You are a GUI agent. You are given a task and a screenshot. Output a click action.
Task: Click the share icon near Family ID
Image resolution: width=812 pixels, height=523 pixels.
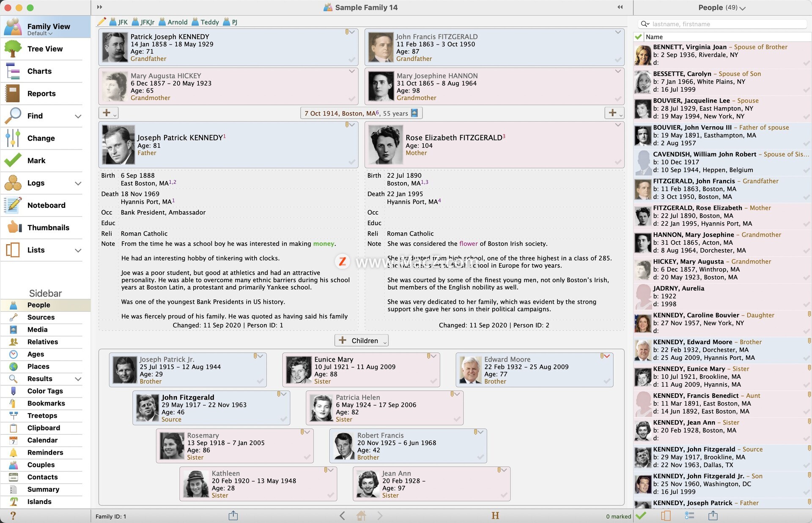click(233, 515)
